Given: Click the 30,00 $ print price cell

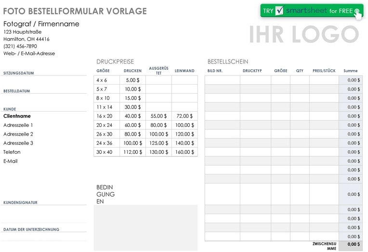Looking at the screenshot, I should [132, 107].
